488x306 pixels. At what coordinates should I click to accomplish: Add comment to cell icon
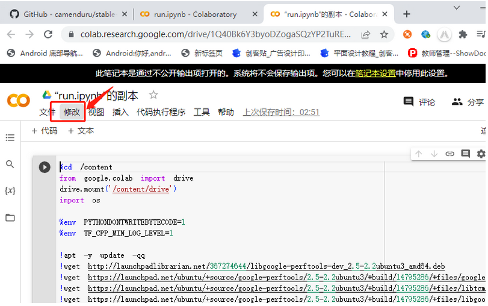[466, 154]
